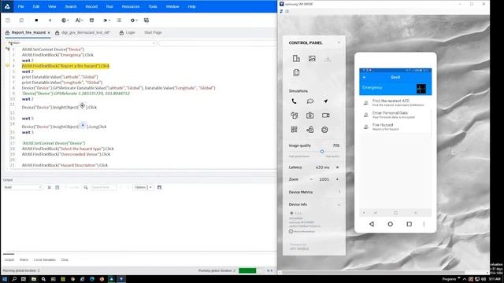Open the Help menu

coord(191,6)
